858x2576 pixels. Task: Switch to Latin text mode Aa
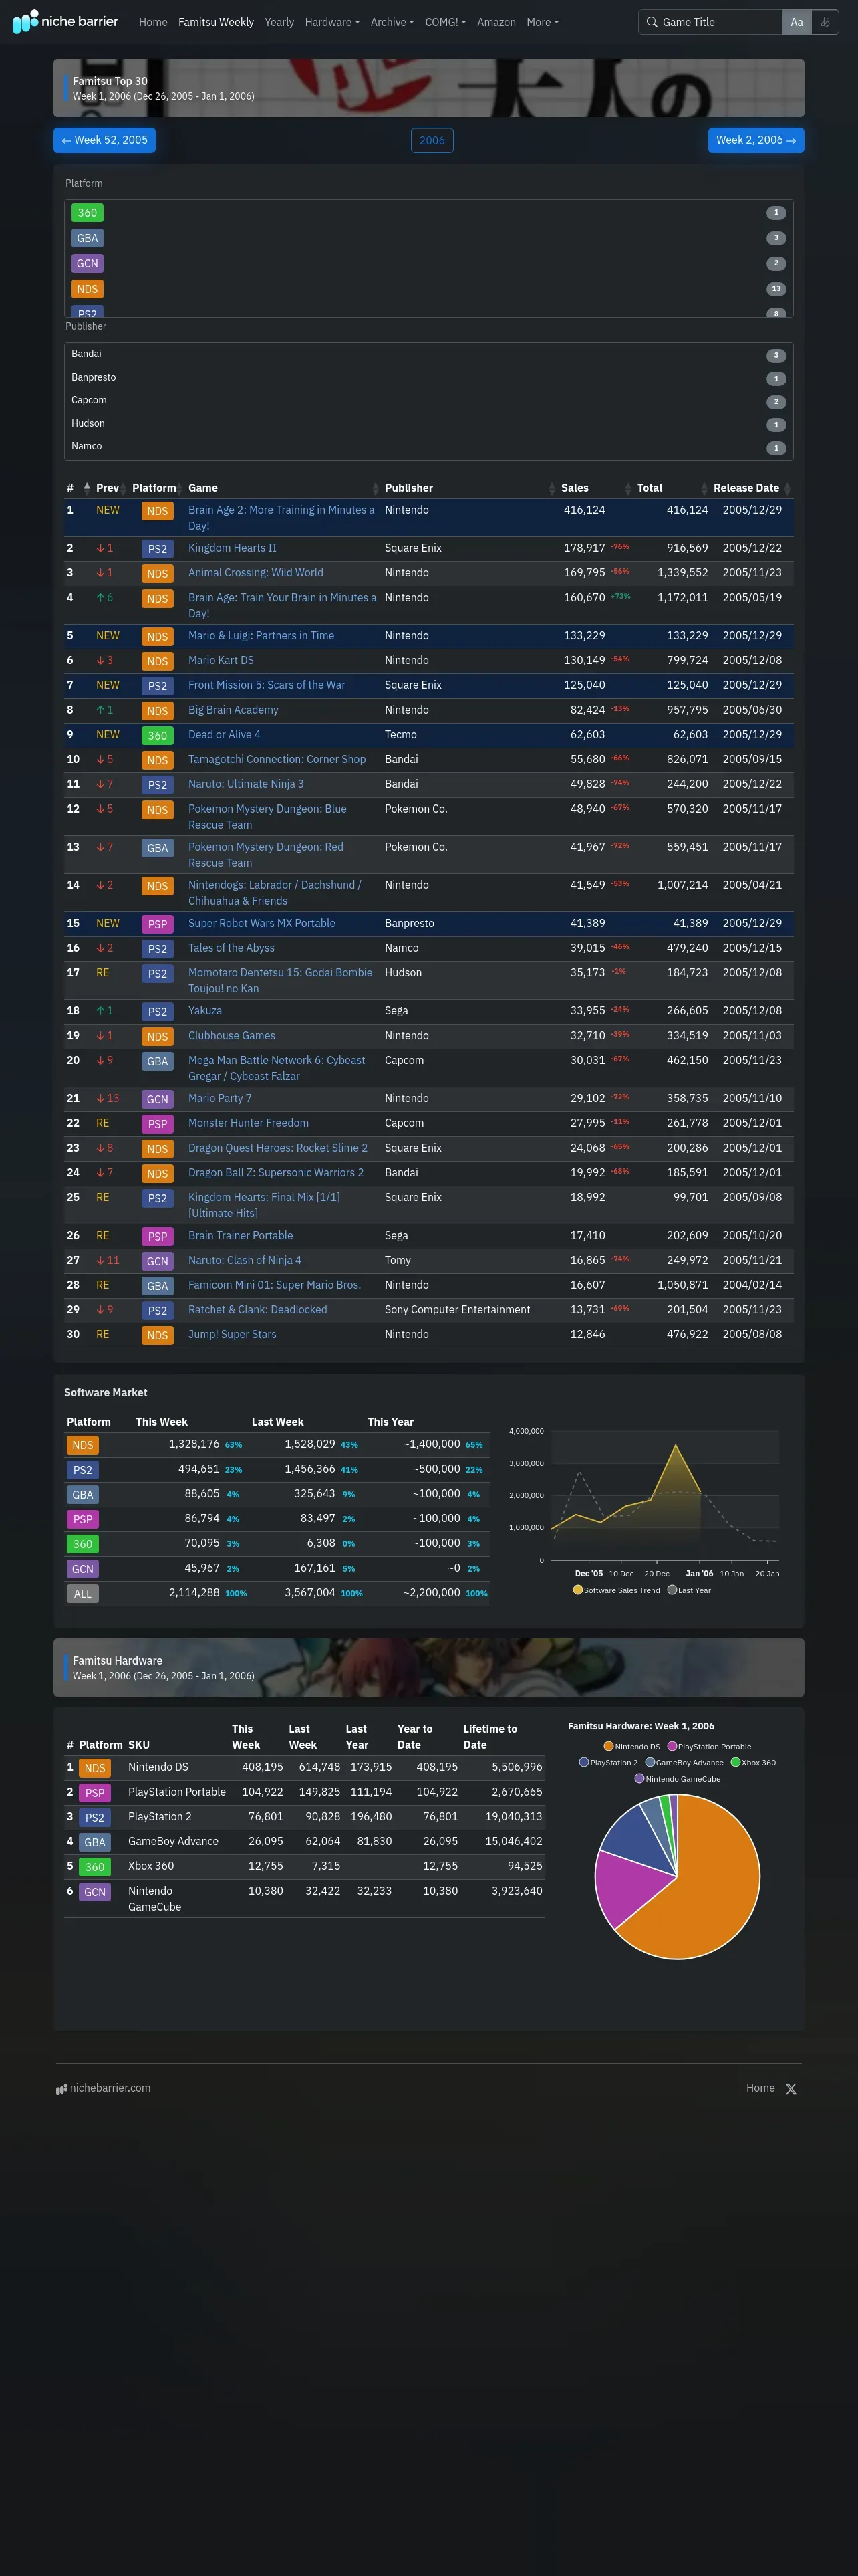tap(796, 22)
